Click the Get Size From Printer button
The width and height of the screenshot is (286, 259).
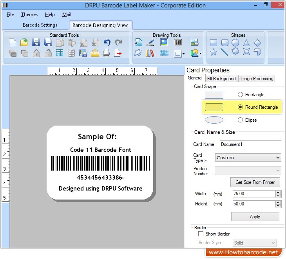pos(255,182)
